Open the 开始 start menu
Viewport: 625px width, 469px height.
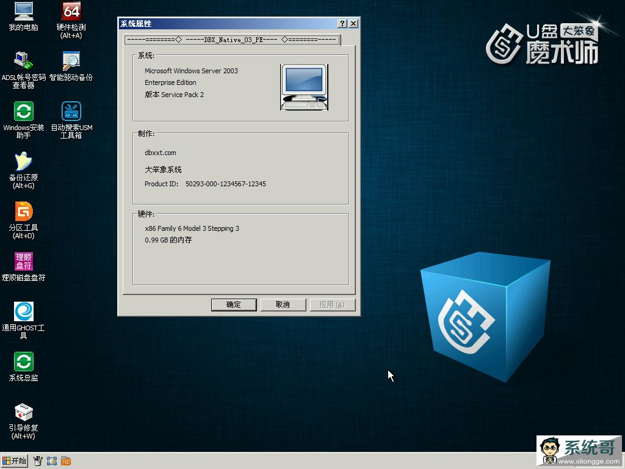tap(15, 461)
